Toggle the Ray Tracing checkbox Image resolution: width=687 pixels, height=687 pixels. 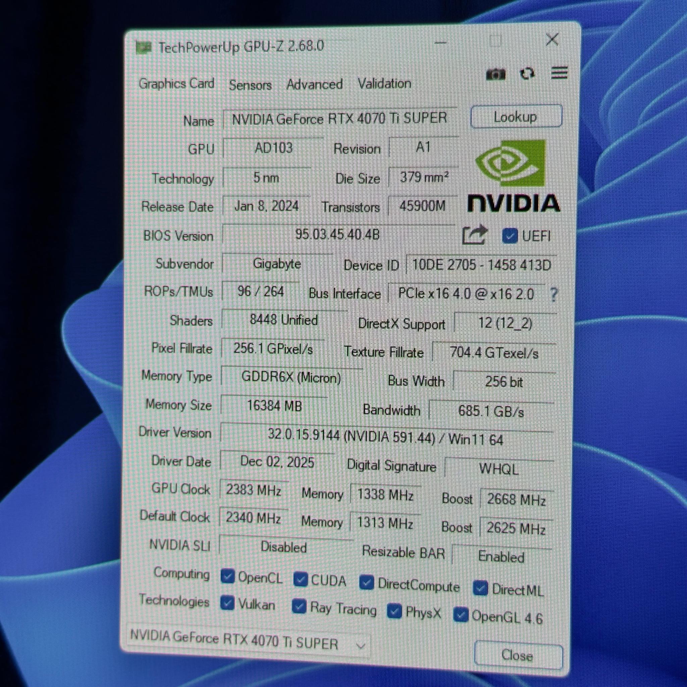point(299,606)
